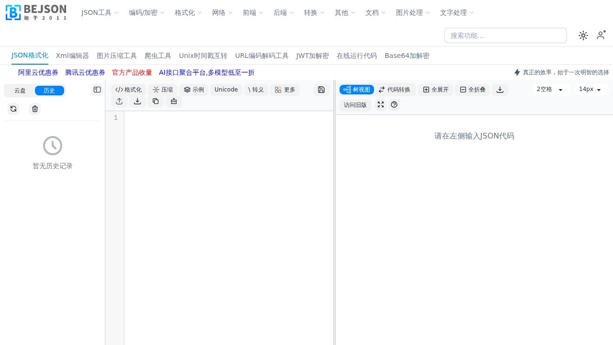Delete all history records with the trash icon
613x345 pixels.
tap(34, 109)
